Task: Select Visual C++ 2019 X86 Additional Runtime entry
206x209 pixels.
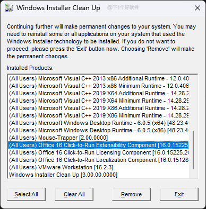Action: click(x=98, y=108)
